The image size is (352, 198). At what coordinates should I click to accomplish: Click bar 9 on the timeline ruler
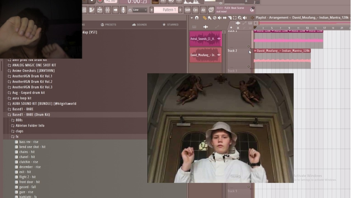289,28
